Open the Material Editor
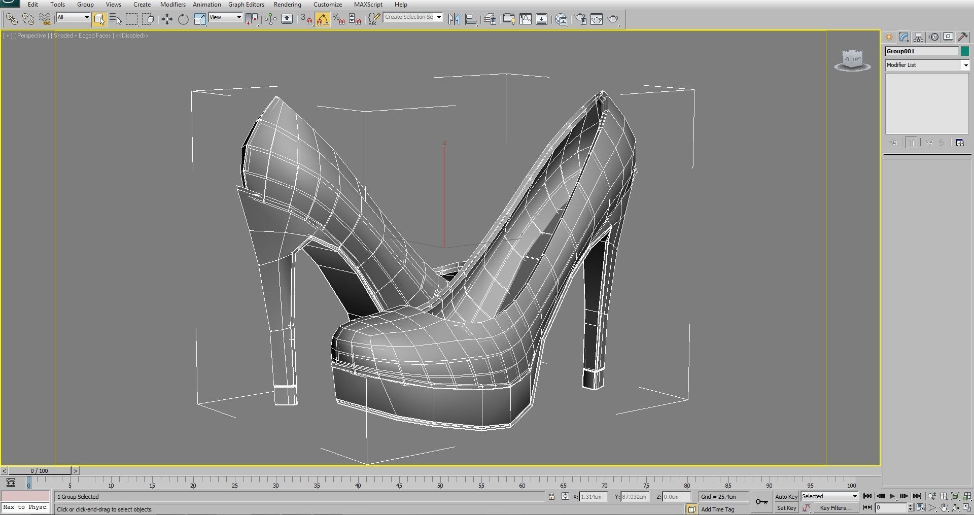The height and width of the screenshot is (515, 974). tap(562, 19)
